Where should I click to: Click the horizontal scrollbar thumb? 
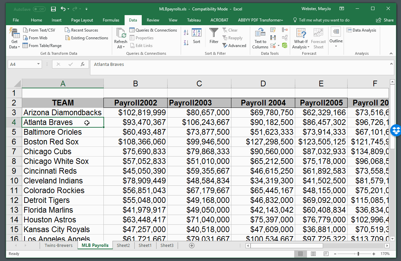coord(287,246)
